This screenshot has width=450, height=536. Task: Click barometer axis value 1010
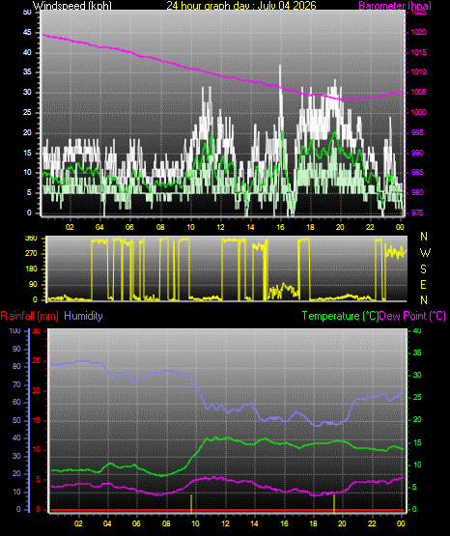pyautogui.click(x=418, y=72)
